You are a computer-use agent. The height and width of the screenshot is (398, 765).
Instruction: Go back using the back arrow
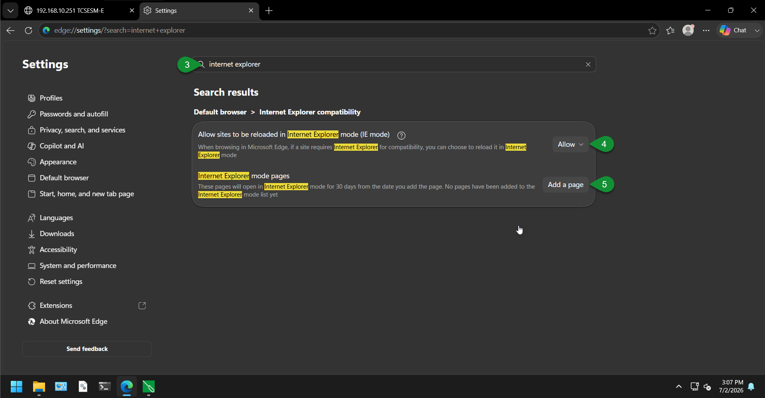(x=11, y=30)
